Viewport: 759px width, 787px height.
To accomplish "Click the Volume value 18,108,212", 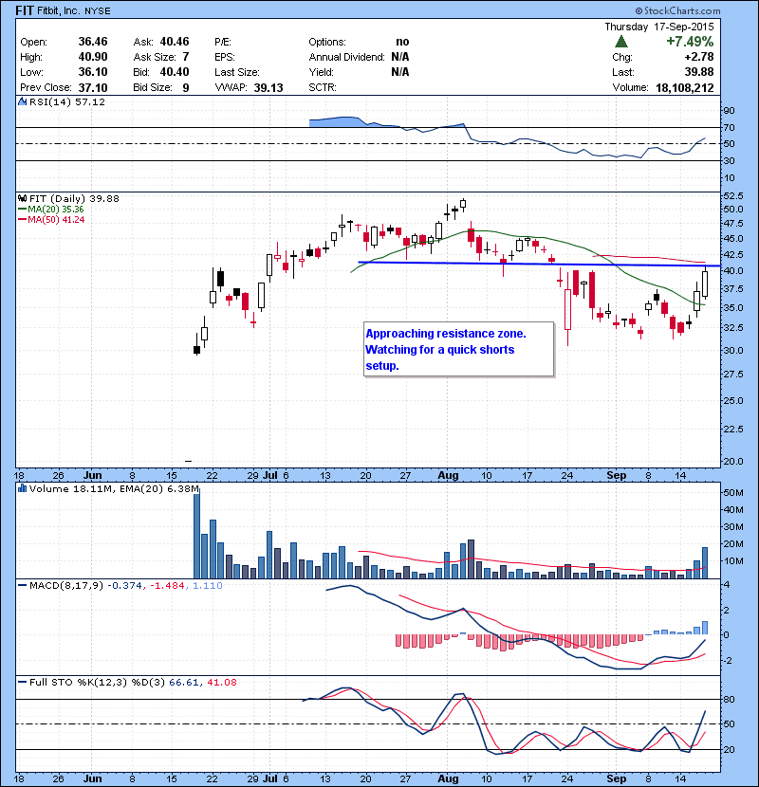I will coord(685,88).
